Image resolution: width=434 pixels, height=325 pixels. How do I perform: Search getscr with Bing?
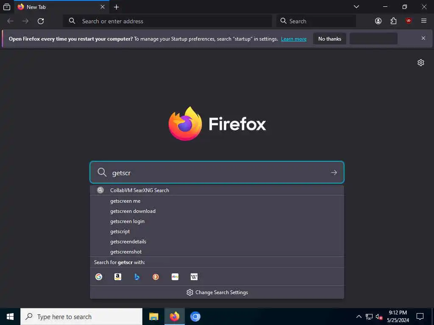pos(137,277)
